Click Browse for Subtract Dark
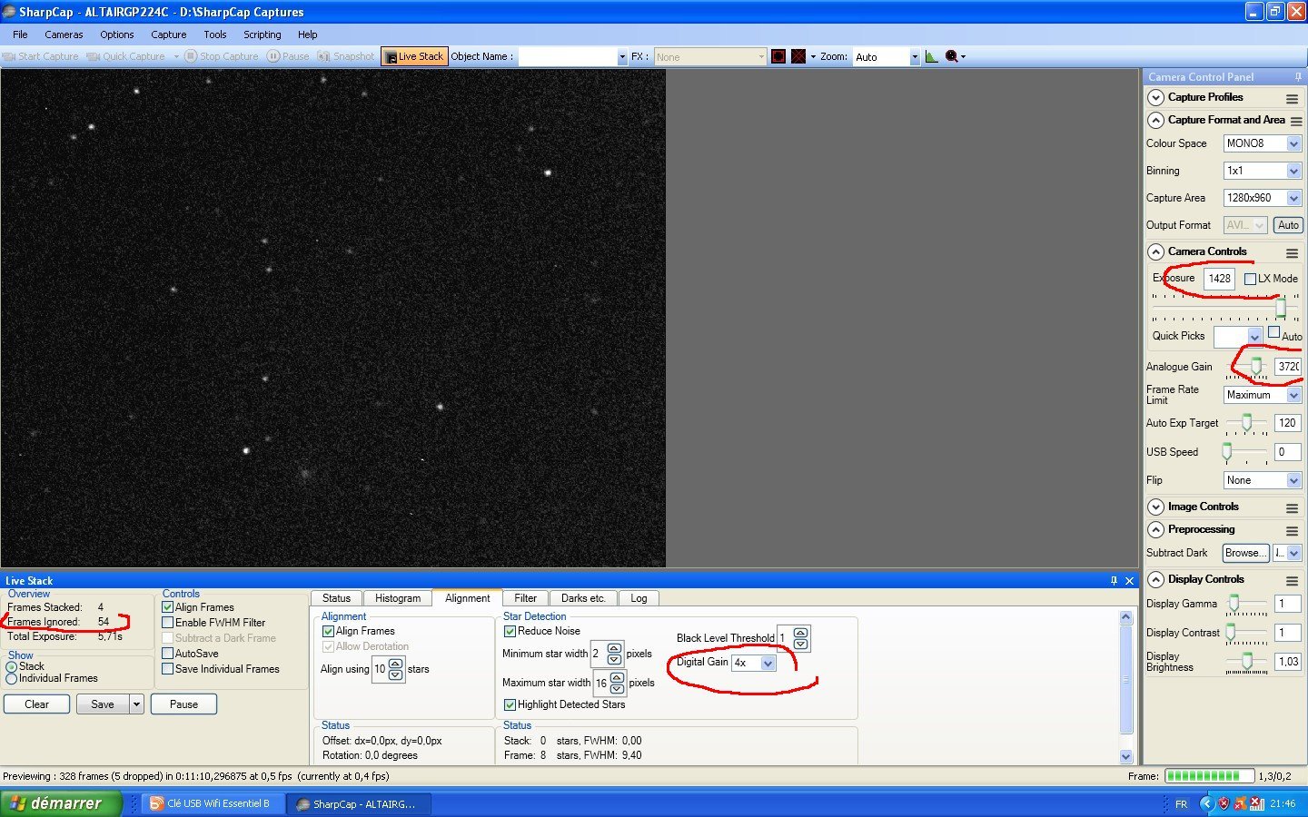The image size is (1308, 817). (x=1244, y=553)
